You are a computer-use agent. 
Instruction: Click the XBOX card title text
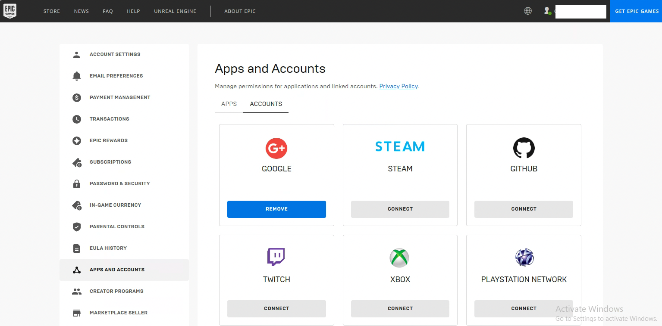click(400, 279)
